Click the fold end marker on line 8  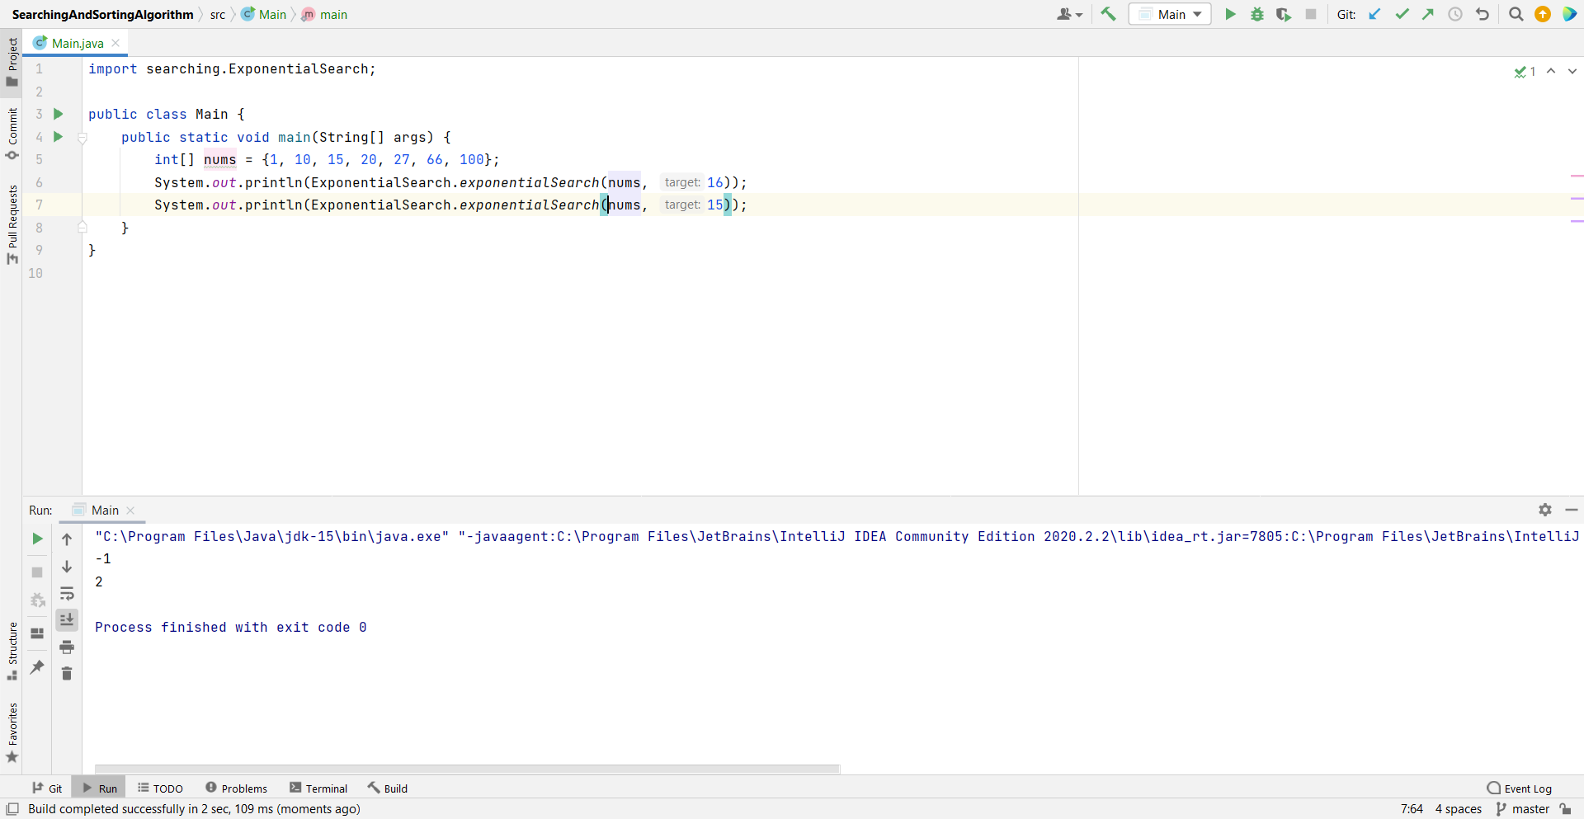coord(82,227)
